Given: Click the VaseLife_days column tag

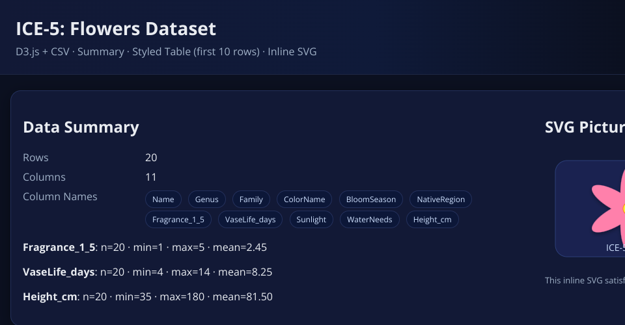Looking at the screenshot, I should pyautogui.click(x=250, y=220).
